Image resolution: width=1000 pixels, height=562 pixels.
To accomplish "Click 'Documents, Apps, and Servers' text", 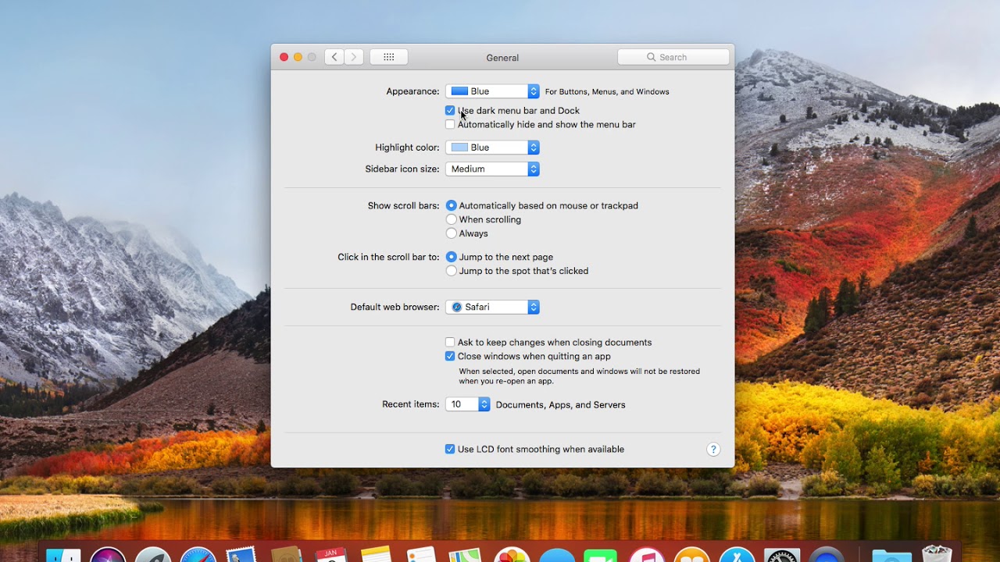I will [560, 405].
